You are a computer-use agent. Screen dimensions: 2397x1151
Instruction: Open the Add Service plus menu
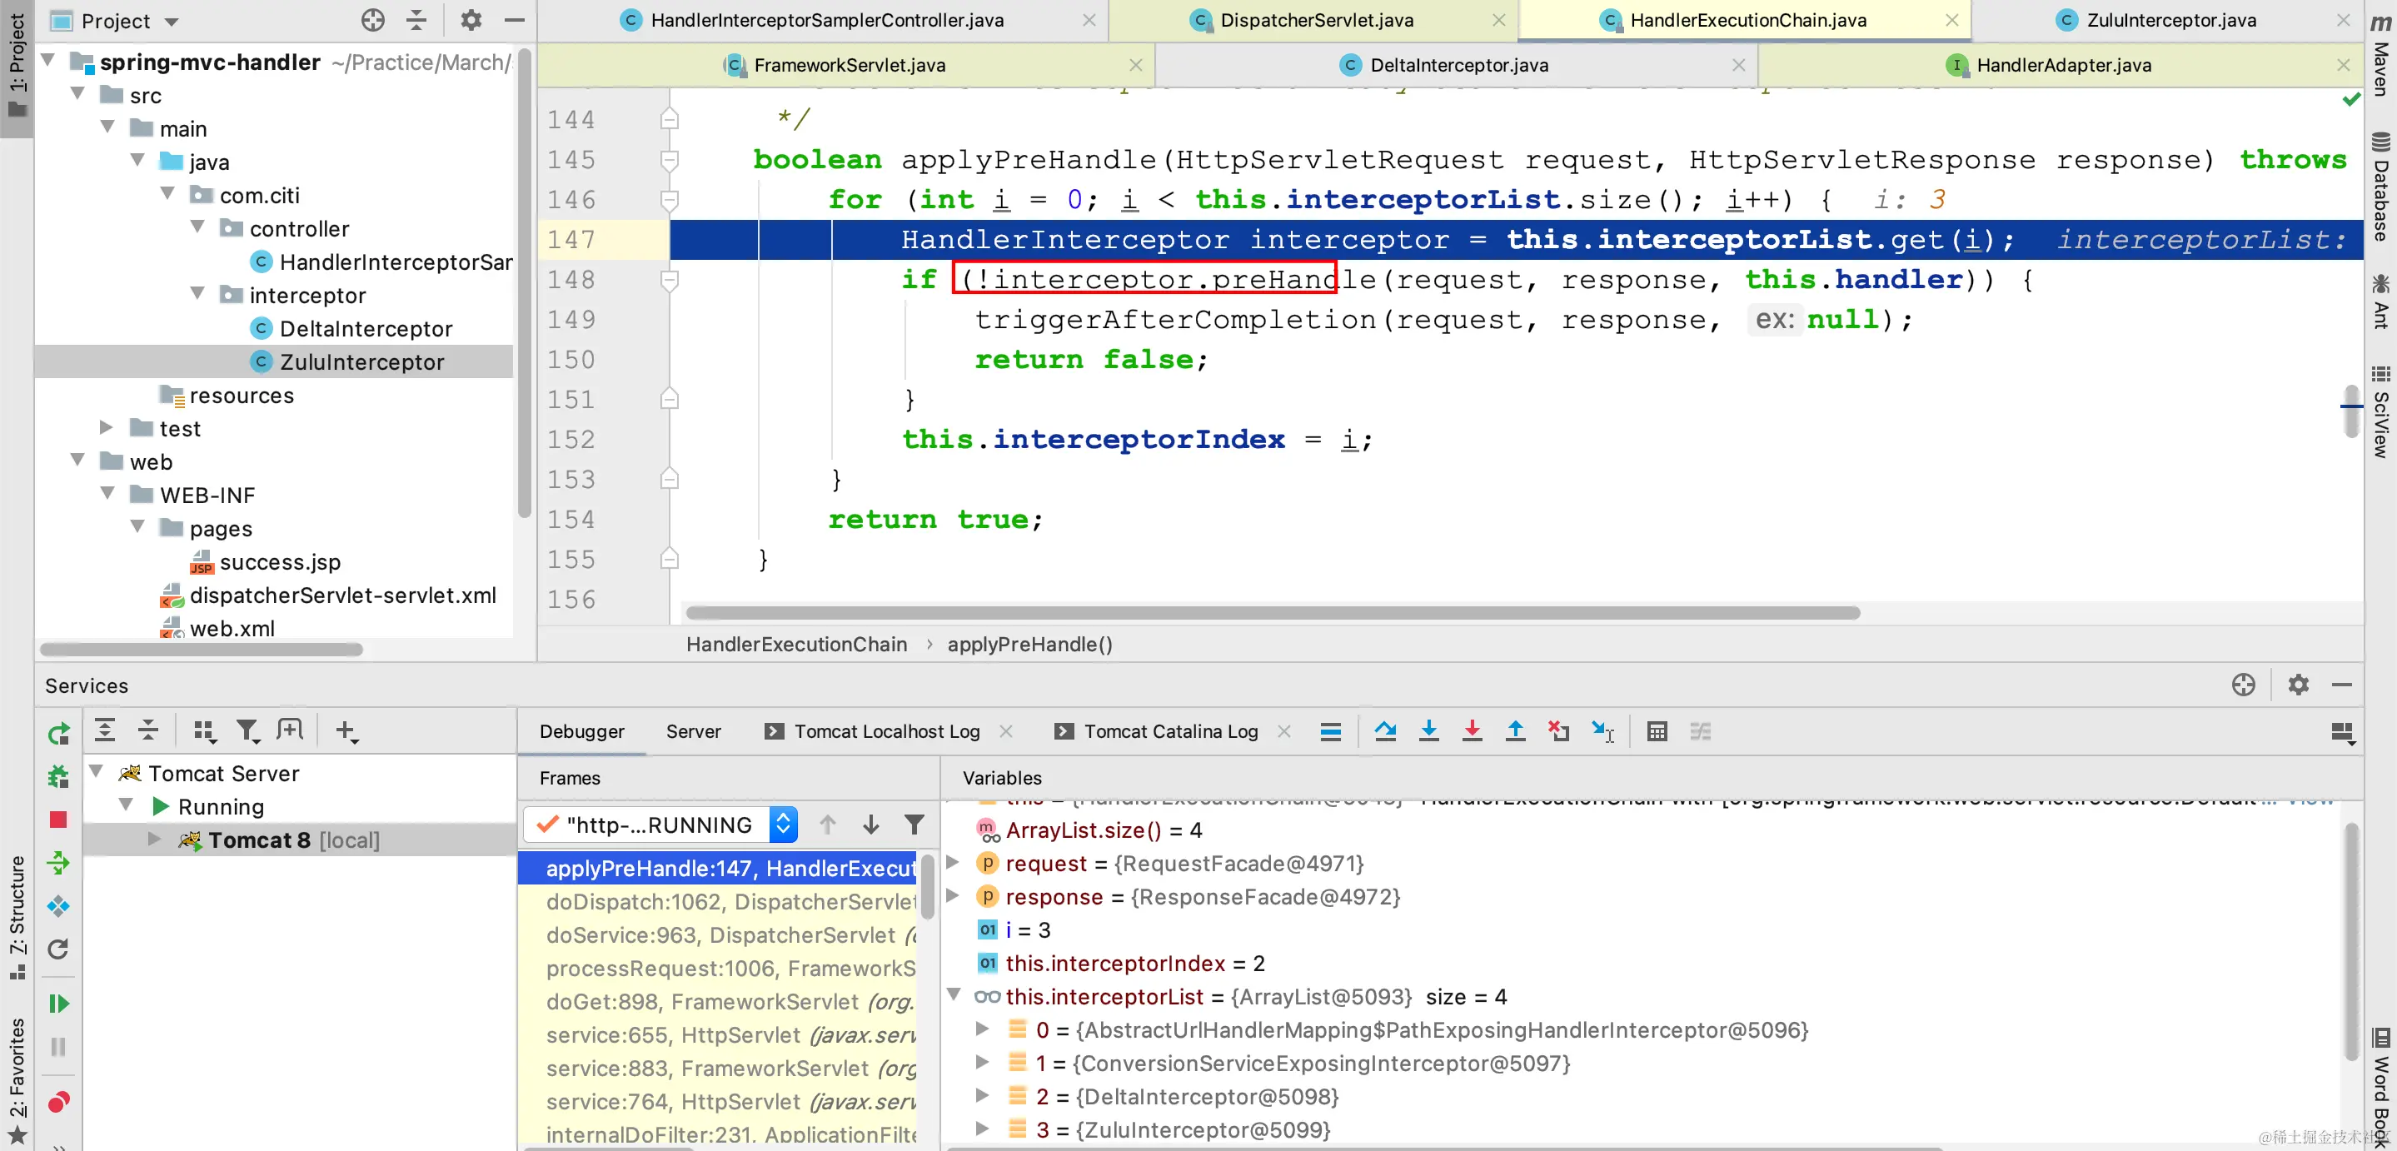[346, 731]
